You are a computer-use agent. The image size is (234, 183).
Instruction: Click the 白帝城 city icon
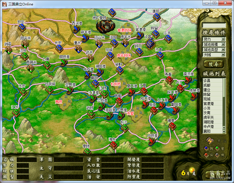pos(50,90)
